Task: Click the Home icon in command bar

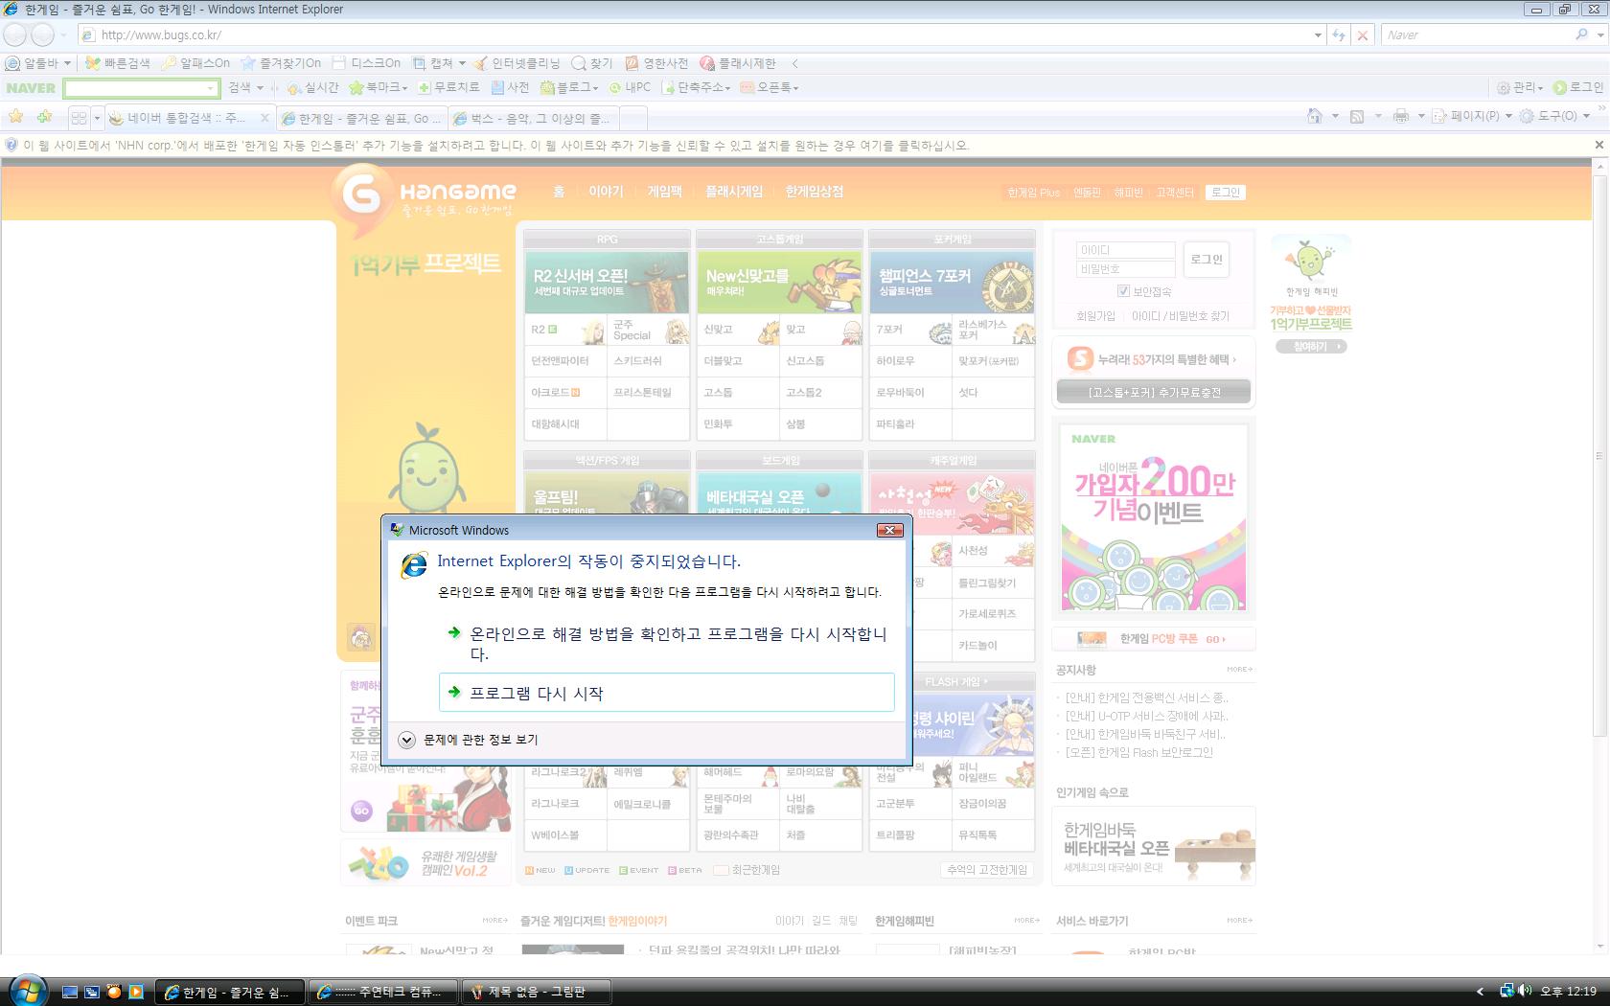Action: (1315, 116)
